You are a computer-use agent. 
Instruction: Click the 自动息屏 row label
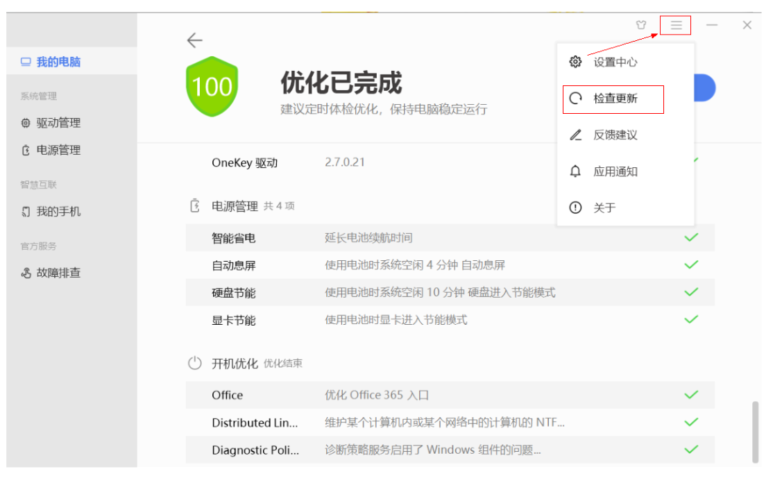[234, 266]
